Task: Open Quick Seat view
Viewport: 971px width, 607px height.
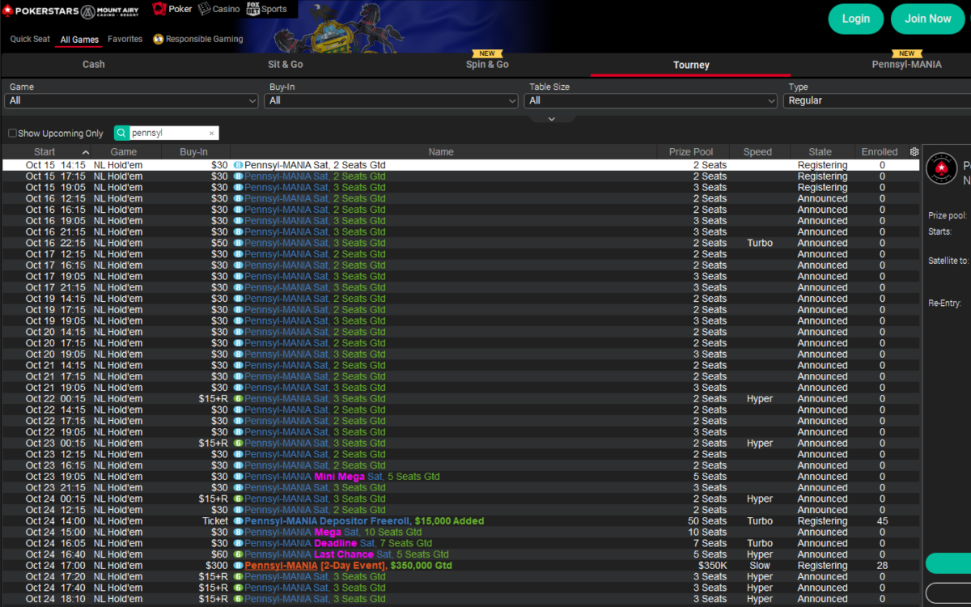Action: pos(30,39)
